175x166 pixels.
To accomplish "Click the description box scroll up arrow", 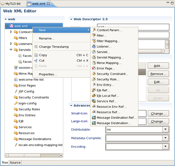I will pos(167,42).
